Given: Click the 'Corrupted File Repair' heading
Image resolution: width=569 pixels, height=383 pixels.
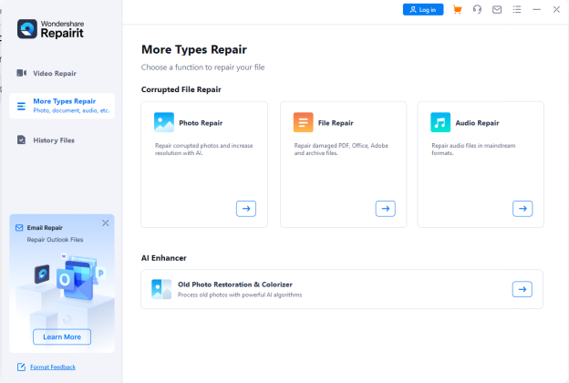Looking at the screenshot, I should tap(181, 89).
